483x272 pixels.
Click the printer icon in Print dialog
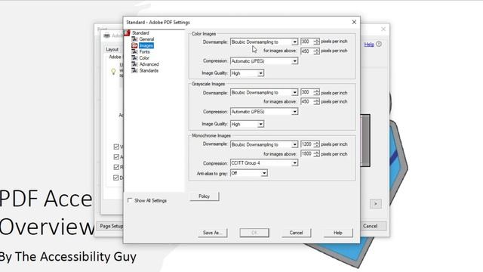point(107,36)
